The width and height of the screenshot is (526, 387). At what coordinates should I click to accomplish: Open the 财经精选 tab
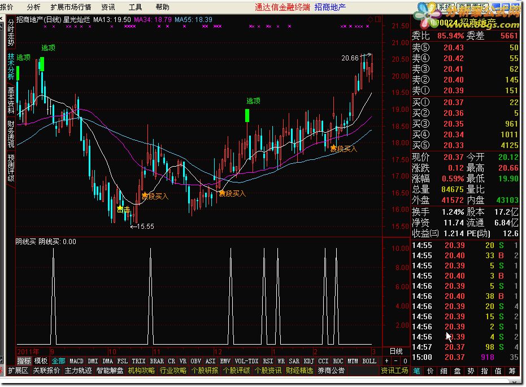click(299, 371)
